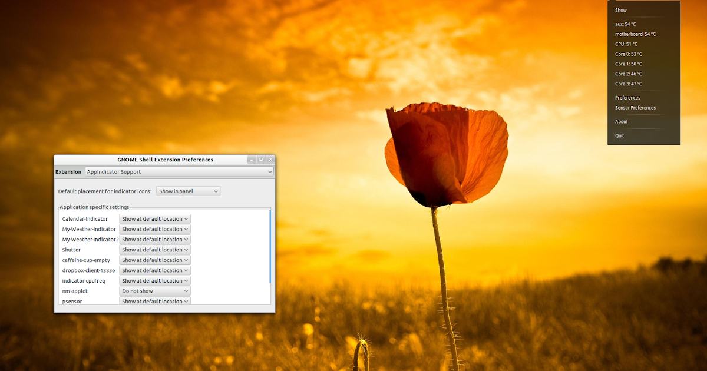Open the Calendar-Indicator placement dropdown

154,218
